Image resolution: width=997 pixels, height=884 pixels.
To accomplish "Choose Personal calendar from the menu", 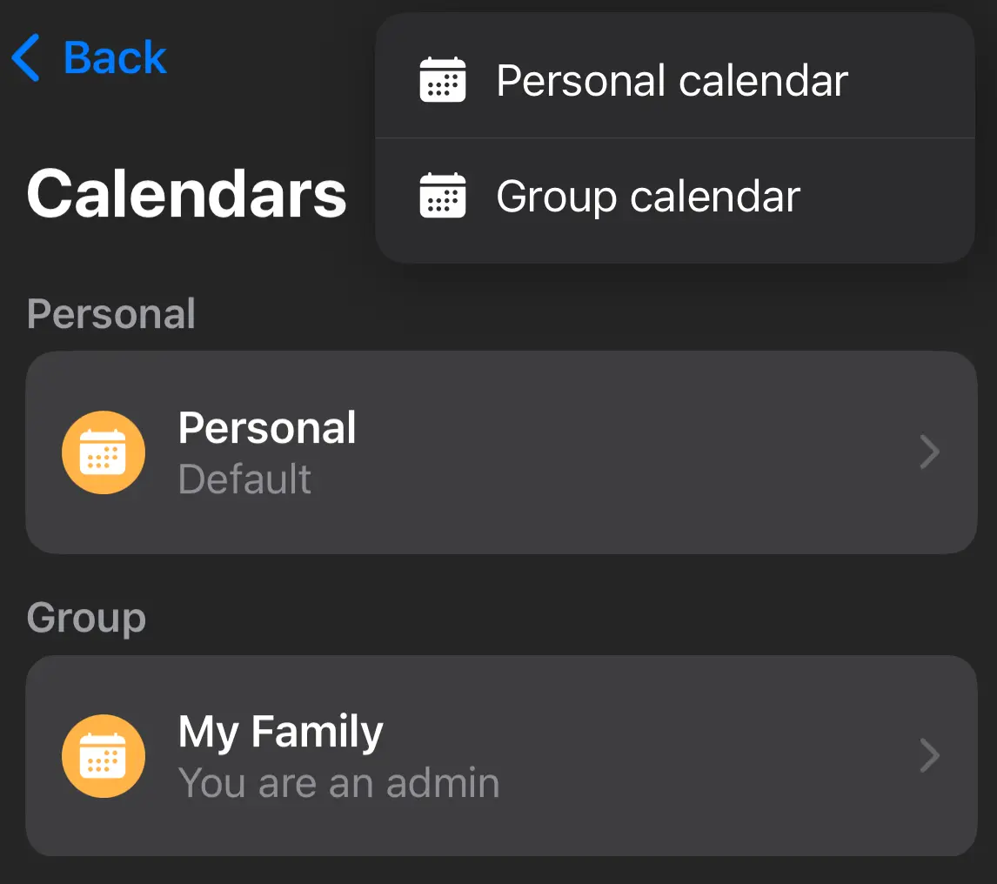I will 672,79.
